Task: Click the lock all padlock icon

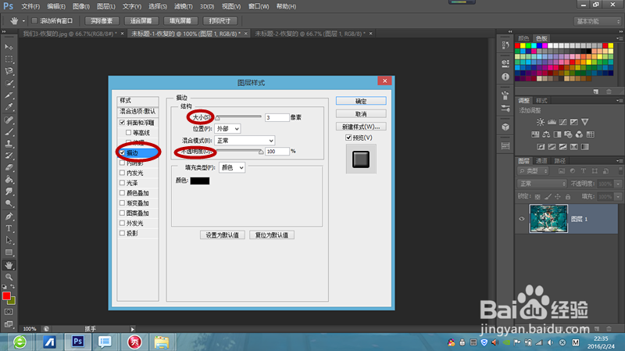Action: tap(568, 196)
